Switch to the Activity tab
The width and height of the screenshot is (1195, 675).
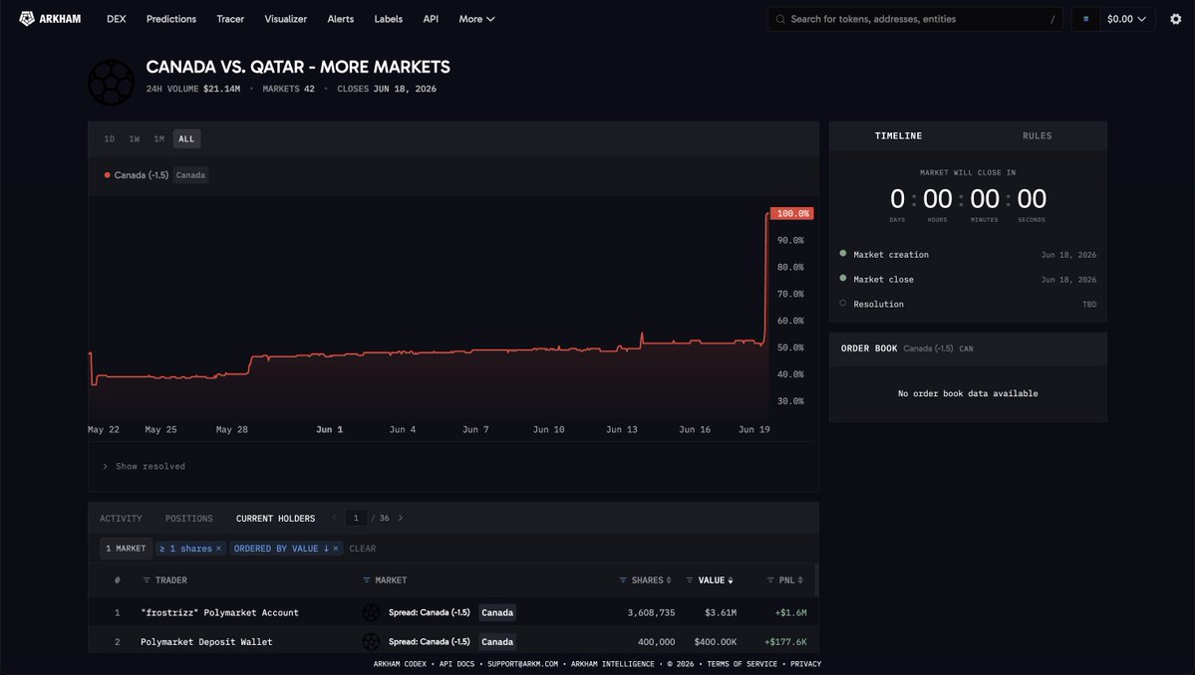click(x=121, y=519)
